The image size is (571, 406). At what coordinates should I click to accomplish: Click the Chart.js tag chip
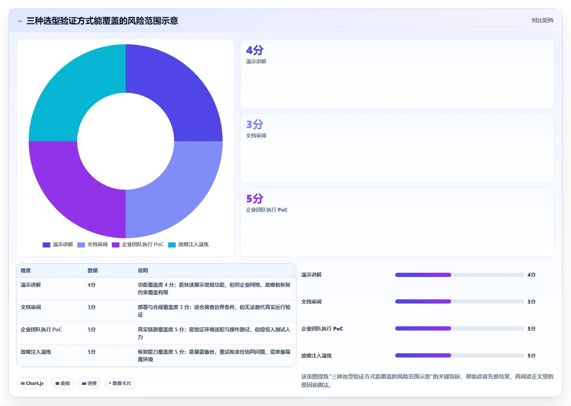32,383
